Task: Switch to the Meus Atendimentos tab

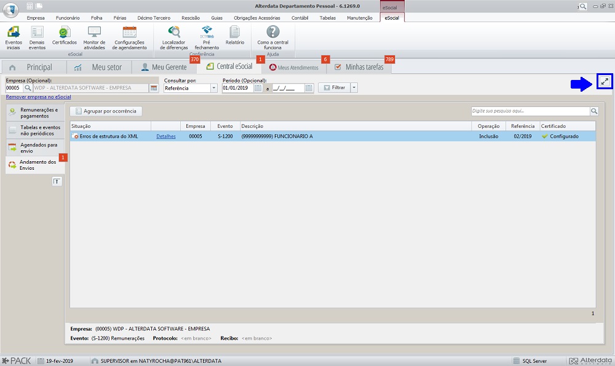Action: (x=294, y=67)
